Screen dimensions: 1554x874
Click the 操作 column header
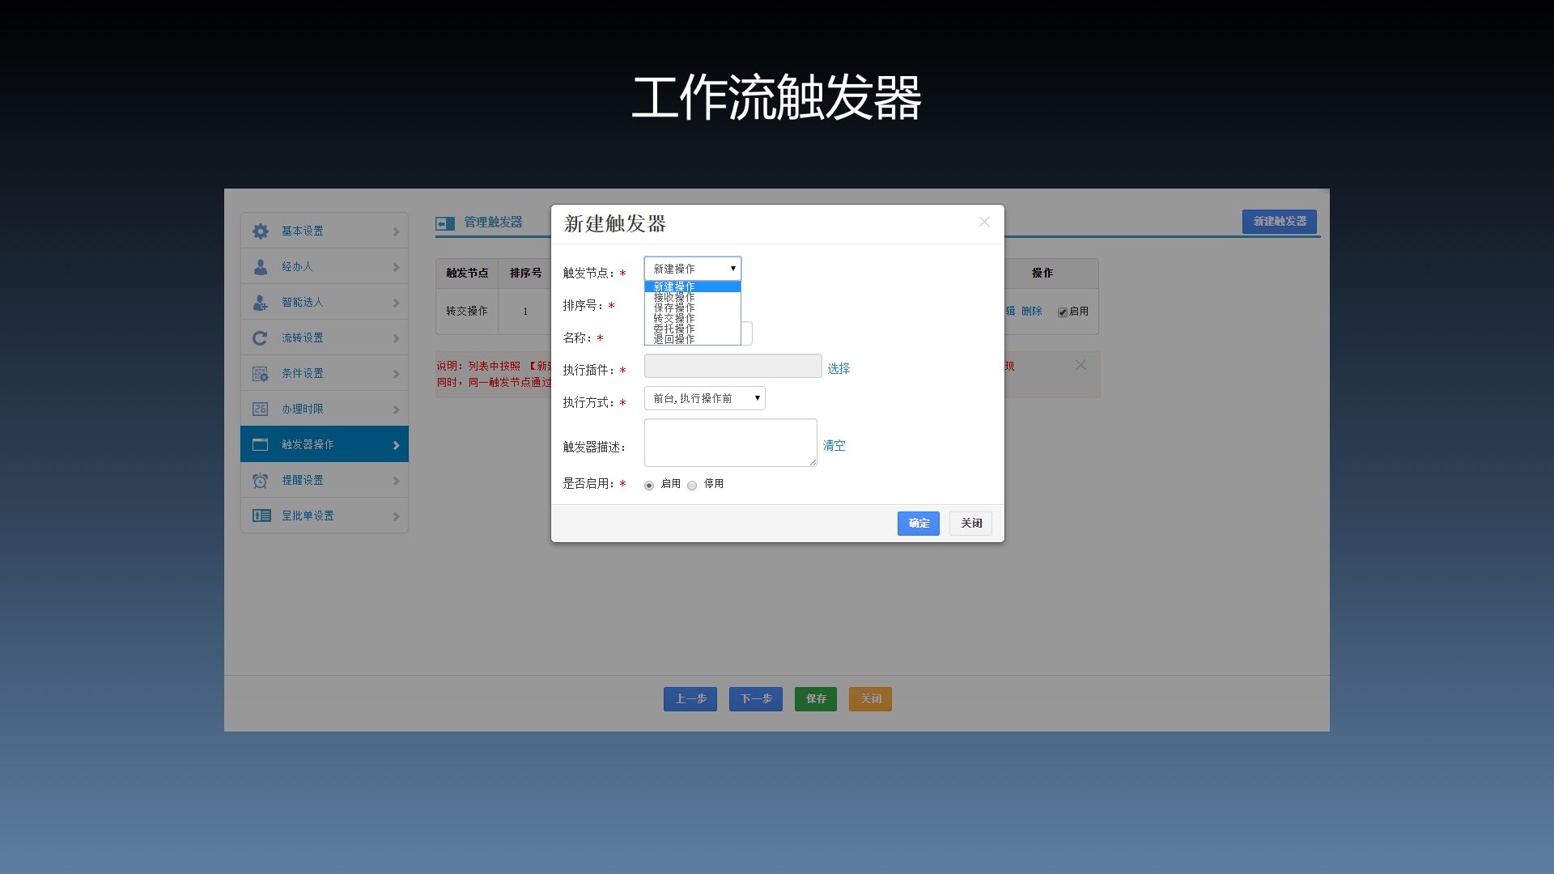(x=1042, y=274)
